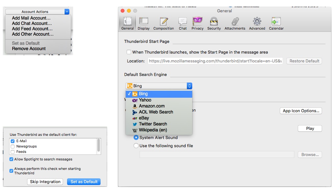Click the default client list scrollbar

98,145
